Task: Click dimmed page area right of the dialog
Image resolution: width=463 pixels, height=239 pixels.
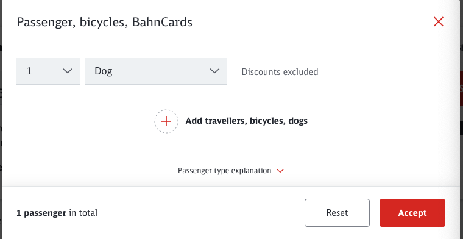Action: [461, 118]
